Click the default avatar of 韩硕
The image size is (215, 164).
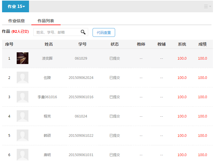23,135
